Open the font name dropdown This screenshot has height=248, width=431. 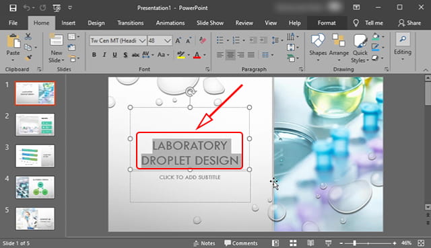pyautogui.click(x=142, y=40)
